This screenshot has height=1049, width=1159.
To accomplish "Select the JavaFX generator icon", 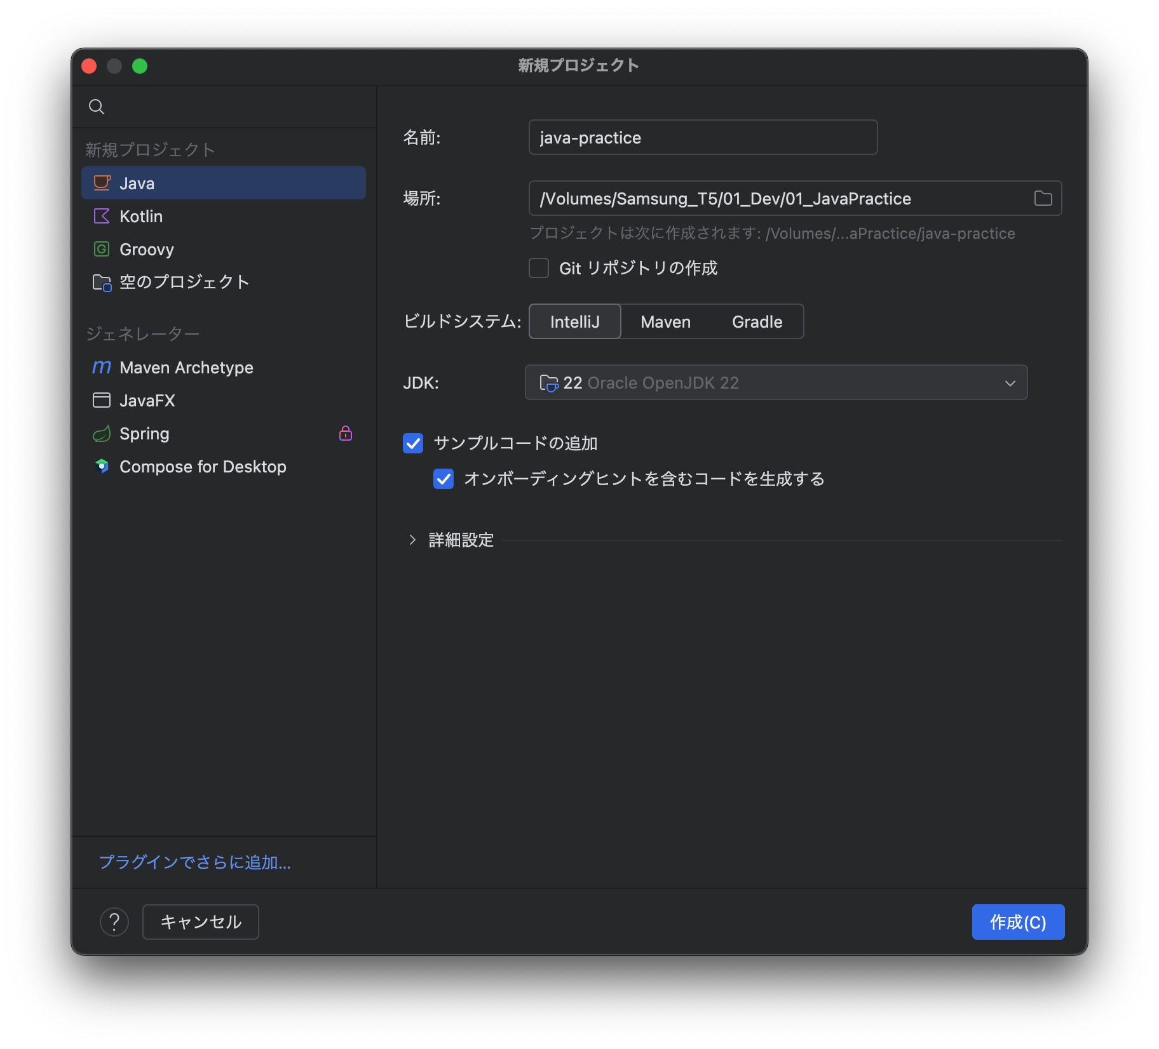I will [x=102, y=400].
